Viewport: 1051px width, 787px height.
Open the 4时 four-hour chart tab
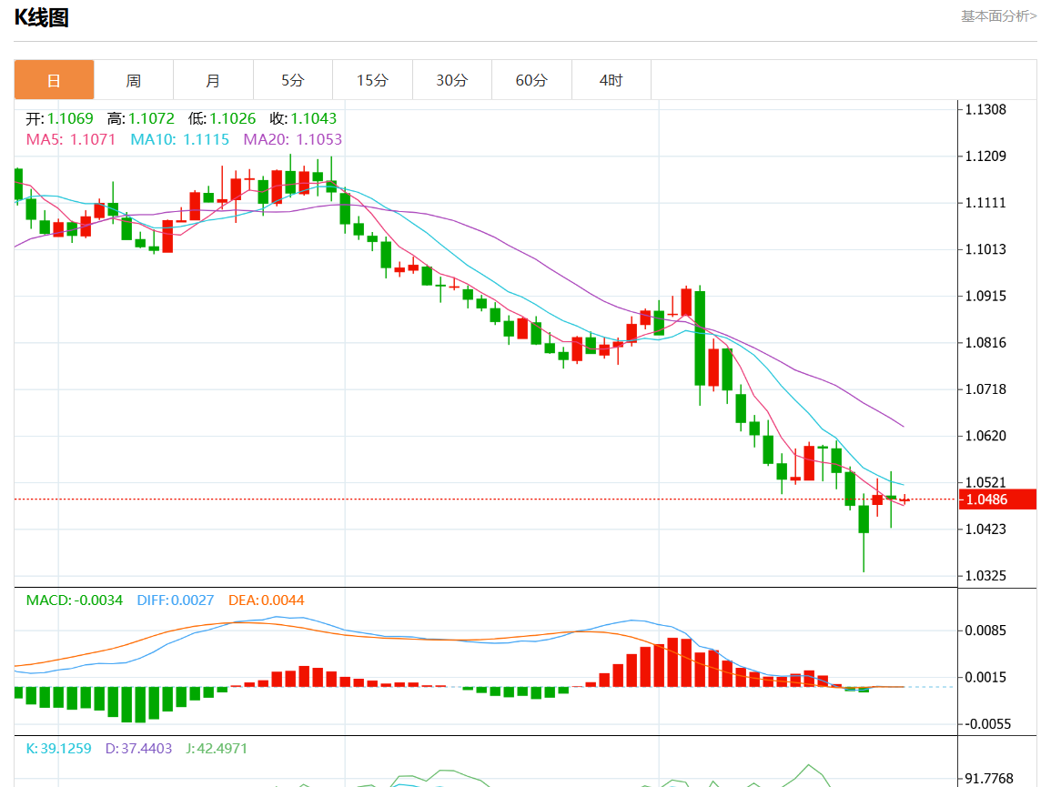(x=611, y=80)
